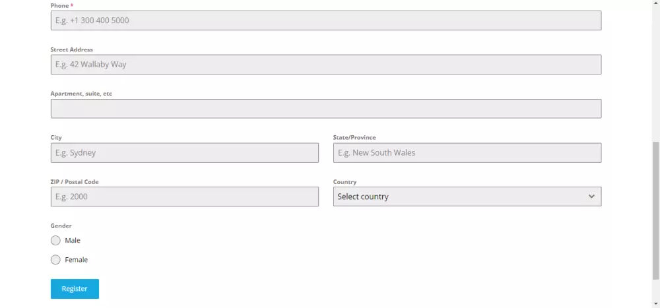Click into the Street Address field
Screen dimensions: 660x308
(325, 65)
